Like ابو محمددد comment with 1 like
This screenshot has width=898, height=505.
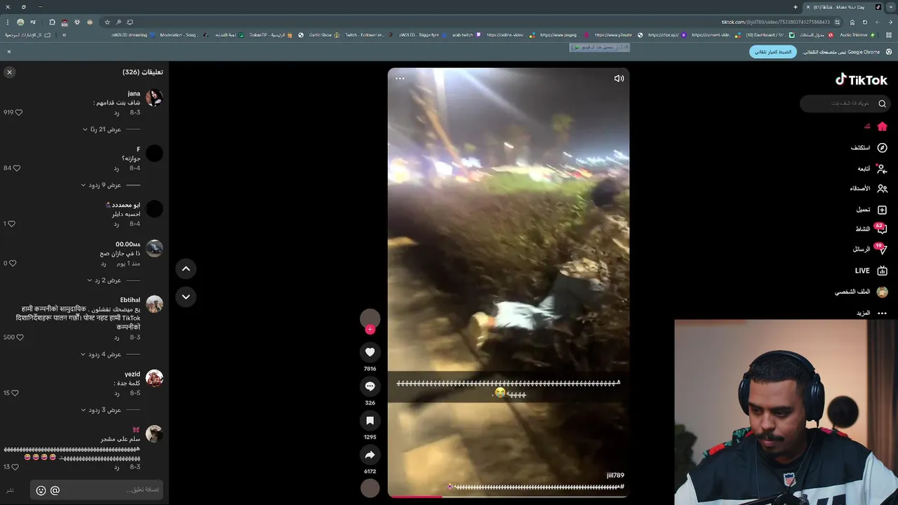tap(11, 224)
